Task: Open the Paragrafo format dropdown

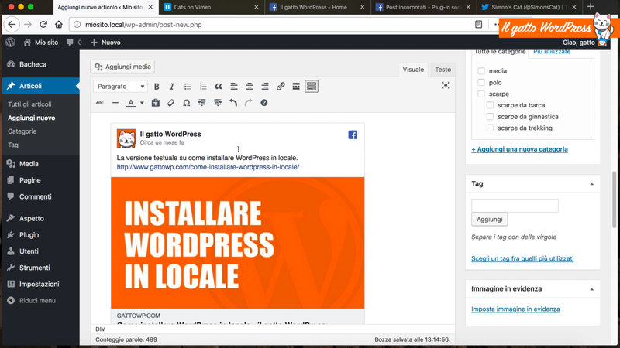Action: coord(120,87)
